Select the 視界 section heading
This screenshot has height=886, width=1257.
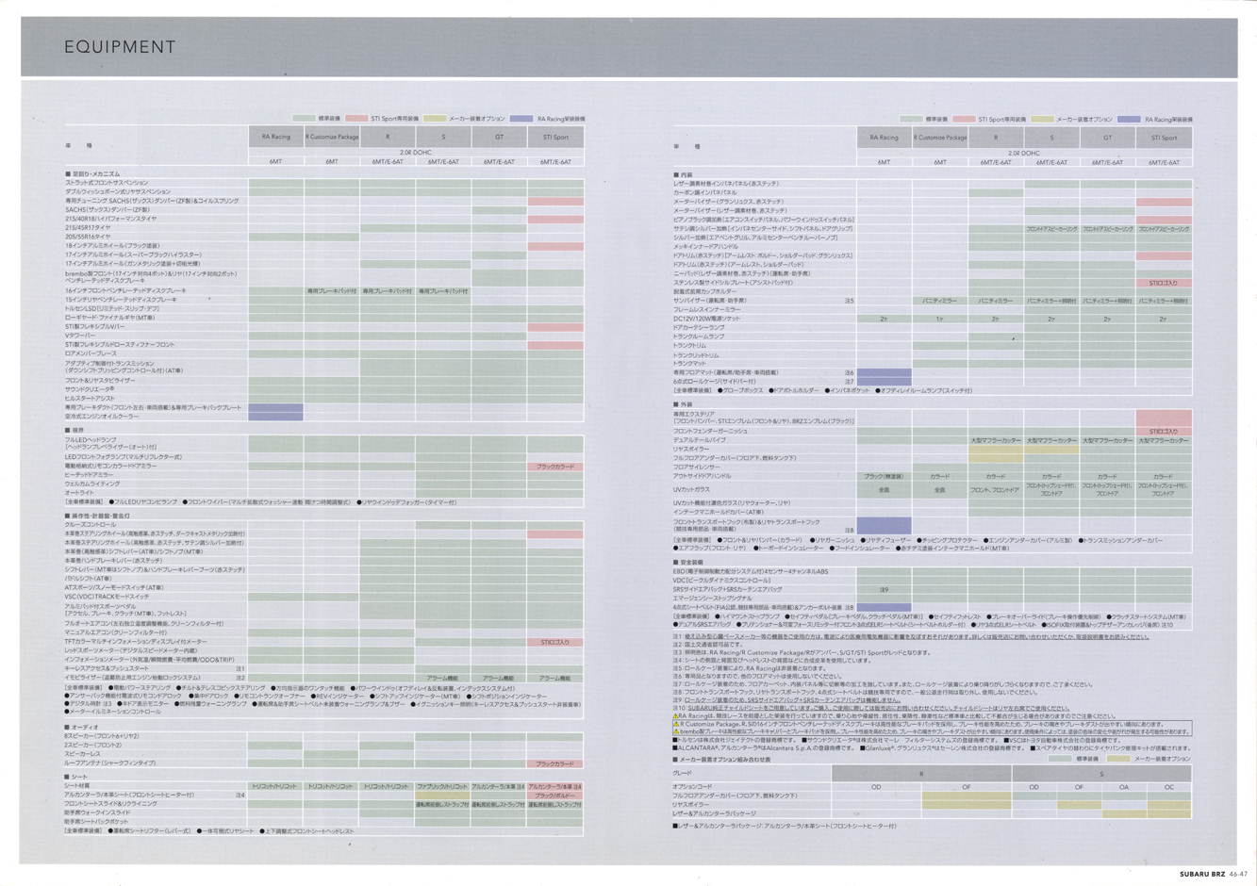(x=74, y=430)
